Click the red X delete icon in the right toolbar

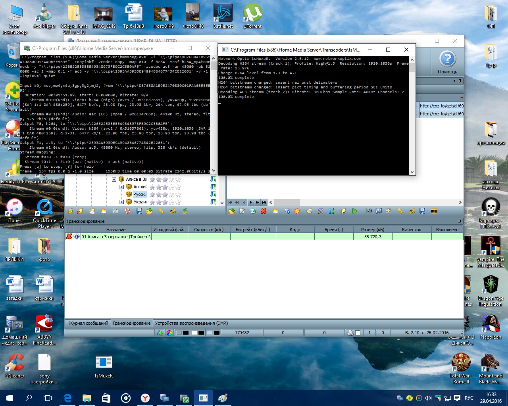click(264, 211)
